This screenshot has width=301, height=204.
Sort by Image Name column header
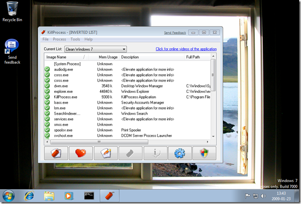[x=66, y=57]
